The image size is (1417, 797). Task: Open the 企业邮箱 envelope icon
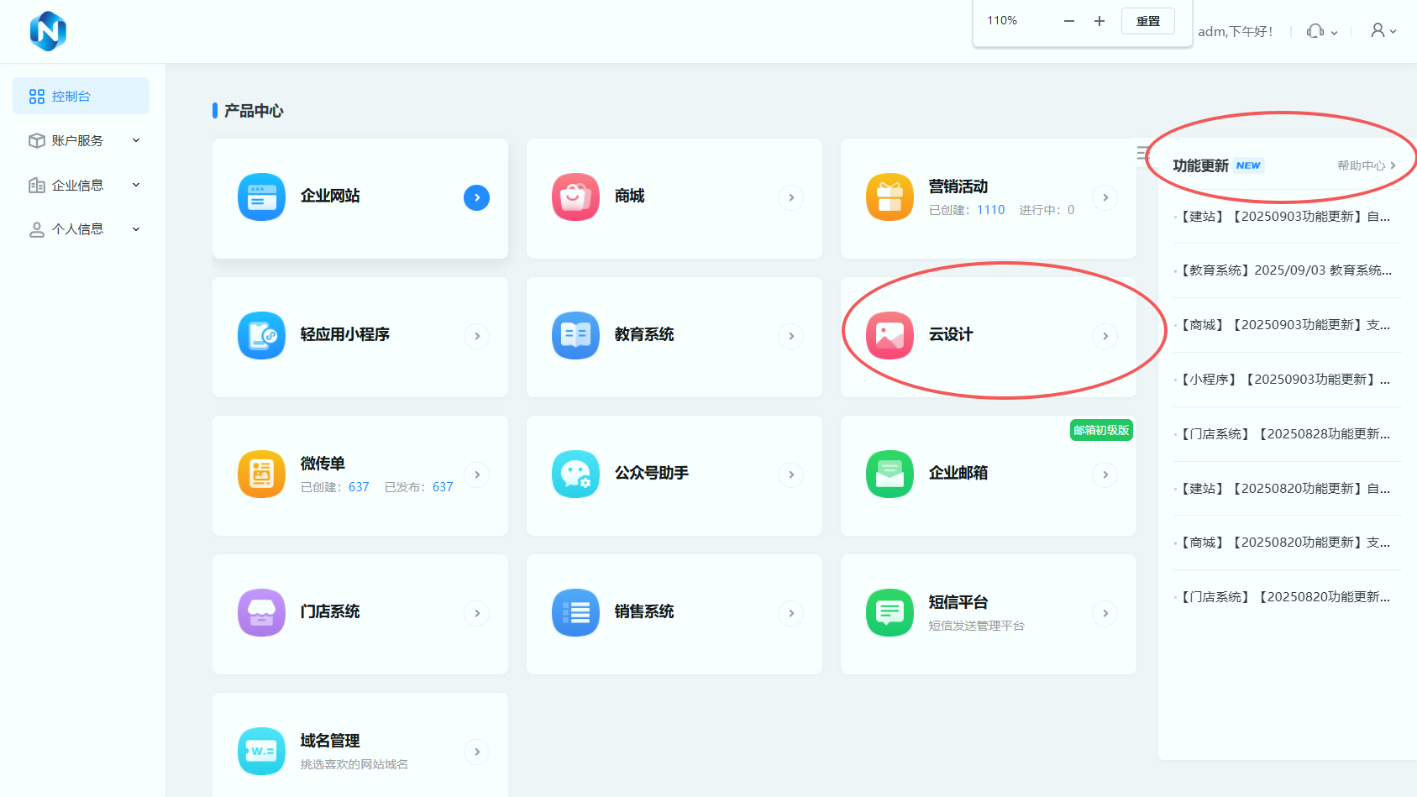(890, 475)
